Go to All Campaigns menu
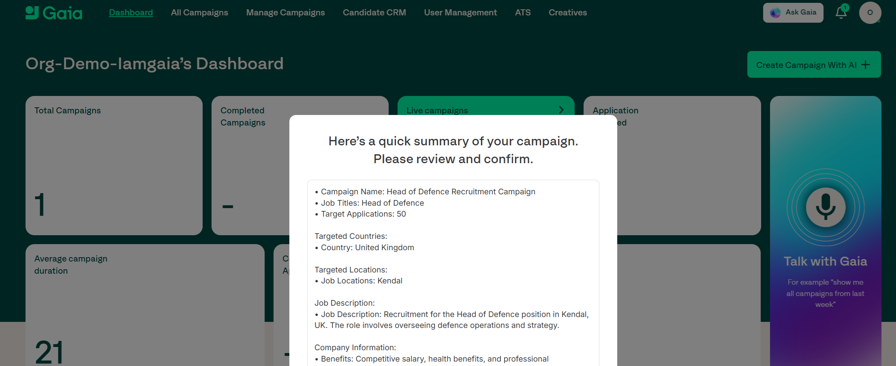 pos(199,13)
